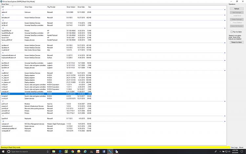
Task: Sort list by the Pkg Provider column header
Action: point(56,7)
